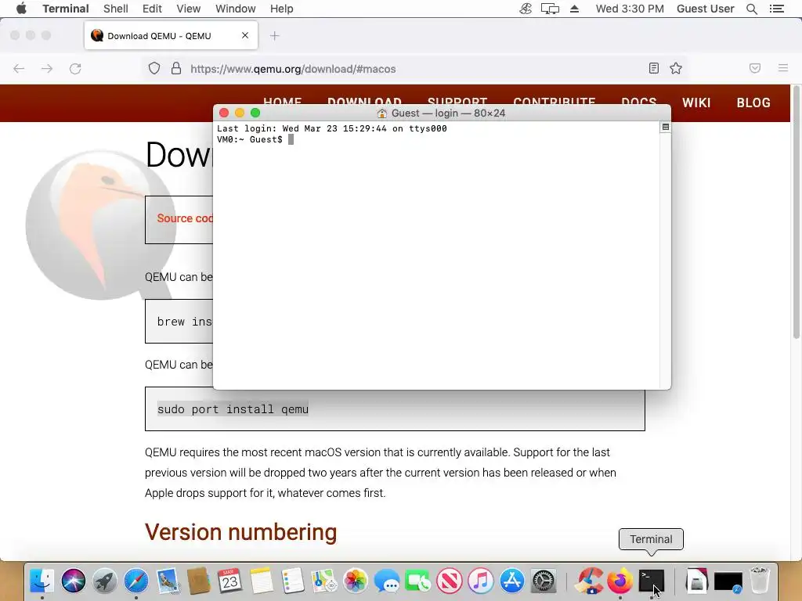Click the Terminal icon in Dock
Viewport: 802px width, 601px height.
point(651,581)
